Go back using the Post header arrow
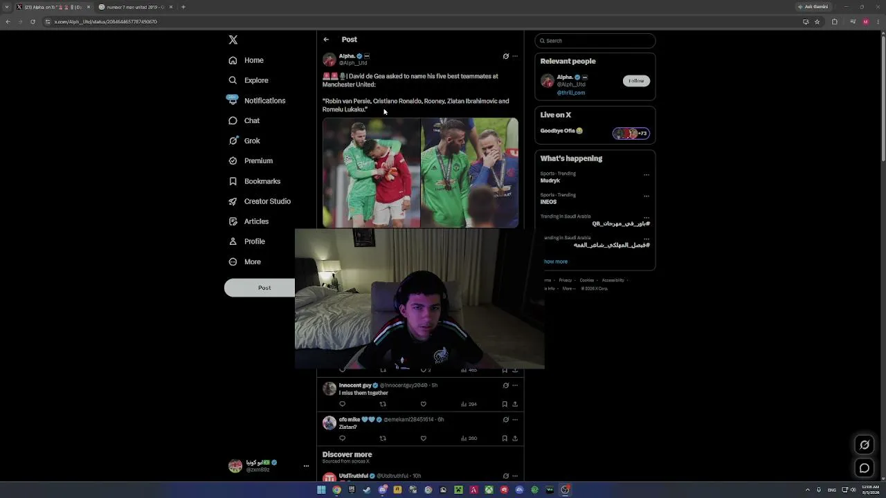The image size is (886, 498). click(x=326, y=39)
